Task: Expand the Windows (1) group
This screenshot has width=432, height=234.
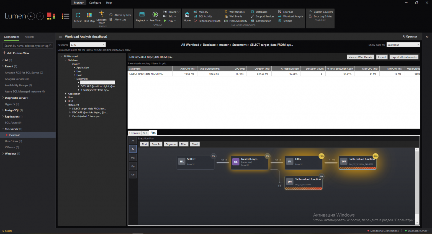Action: click(3, 154)
